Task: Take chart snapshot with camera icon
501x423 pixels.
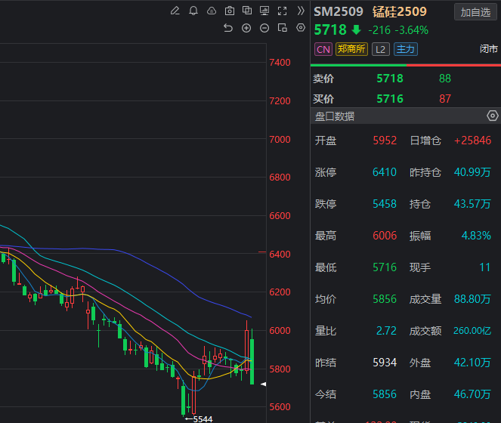Action: click(230, 11)
